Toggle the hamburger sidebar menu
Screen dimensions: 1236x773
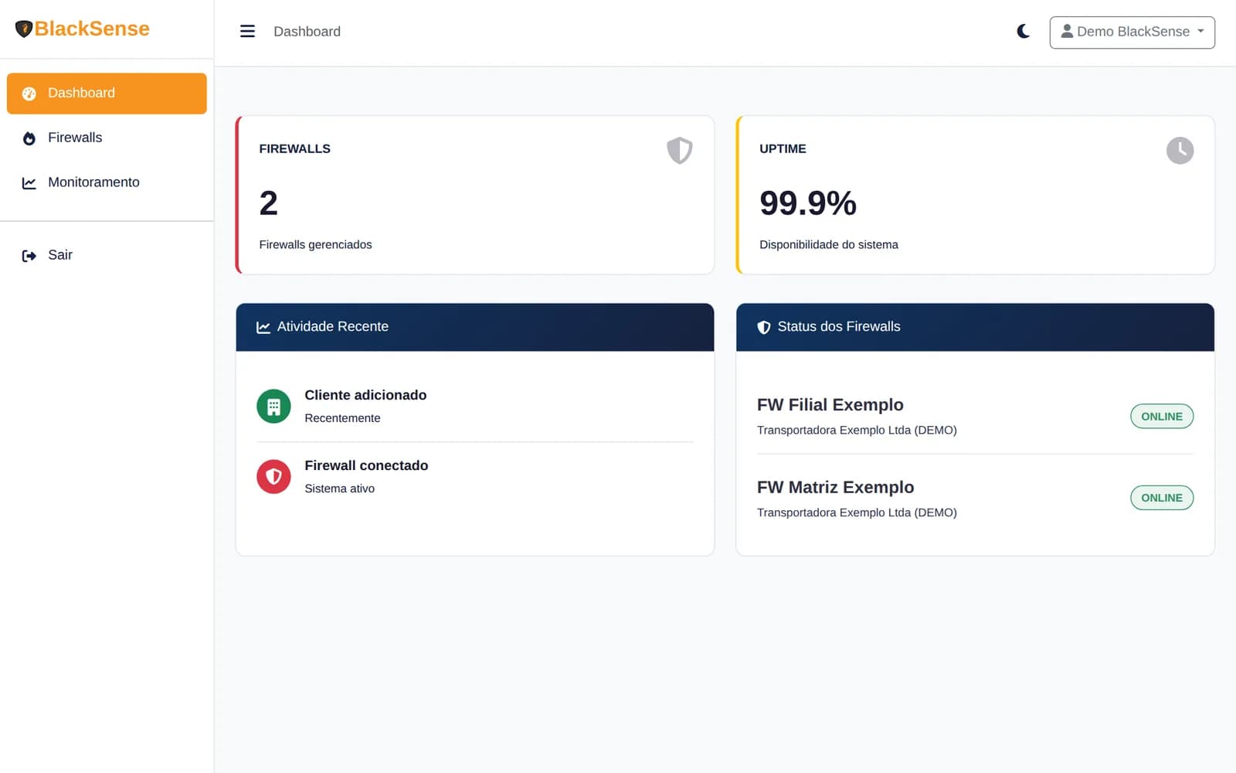pos(247,32)
